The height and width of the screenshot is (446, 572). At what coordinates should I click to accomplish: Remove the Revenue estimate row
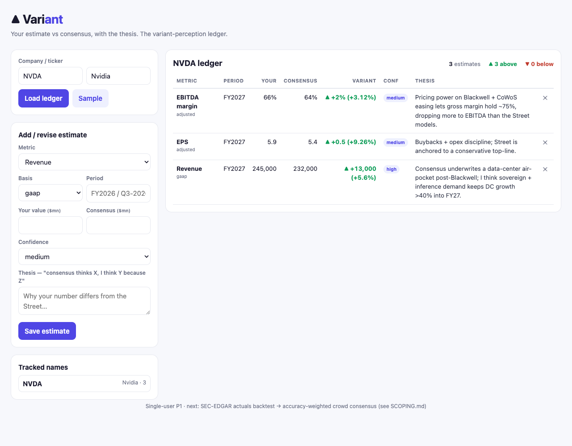click(545, 169)
